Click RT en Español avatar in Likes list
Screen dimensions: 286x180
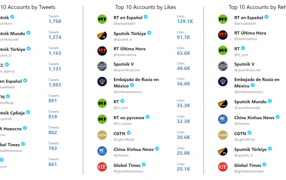click(102, 19)
